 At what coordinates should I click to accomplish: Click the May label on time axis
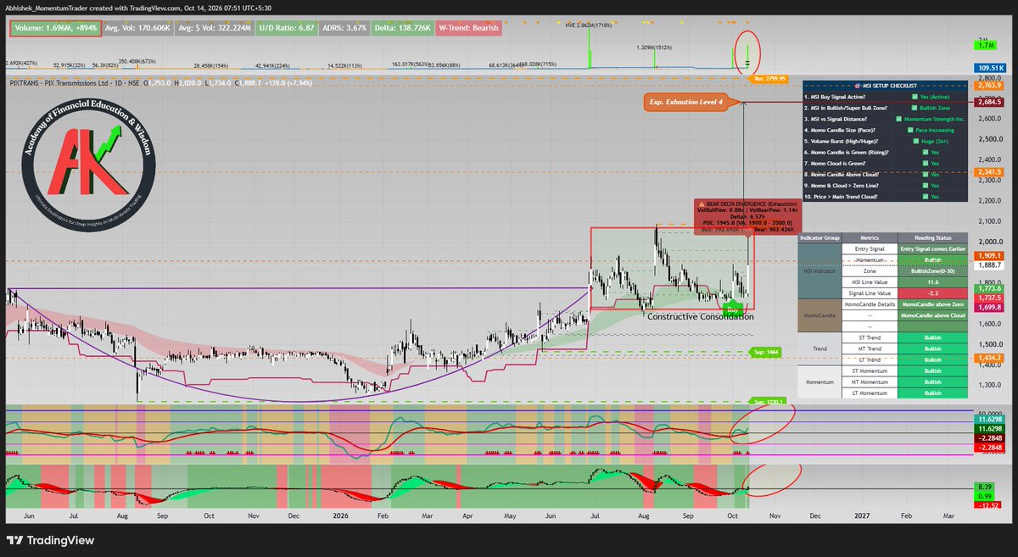point(510,515)
